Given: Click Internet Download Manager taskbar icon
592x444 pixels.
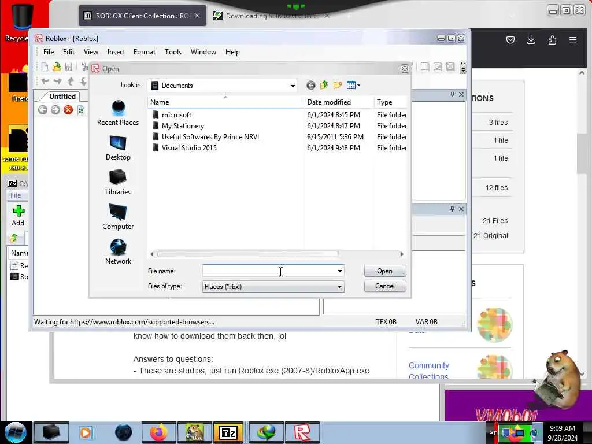Looking at the screenshot, I should [x=267, y=432].
